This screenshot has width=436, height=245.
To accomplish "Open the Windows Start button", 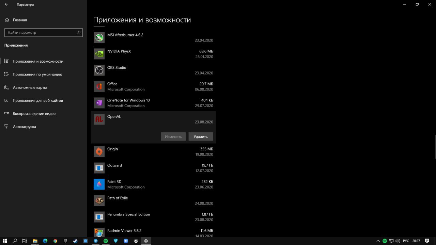I will [x=5, y=241].
